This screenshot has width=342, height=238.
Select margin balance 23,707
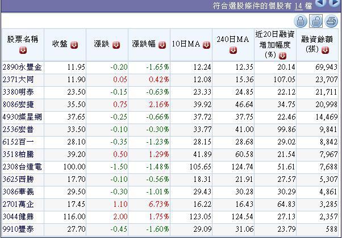[327, 79]
